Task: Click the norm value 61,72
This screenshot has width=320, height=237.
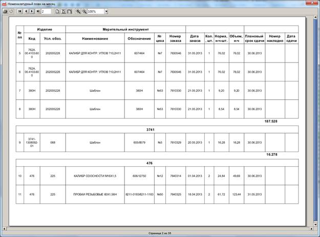Action: (x=221, y=195)
